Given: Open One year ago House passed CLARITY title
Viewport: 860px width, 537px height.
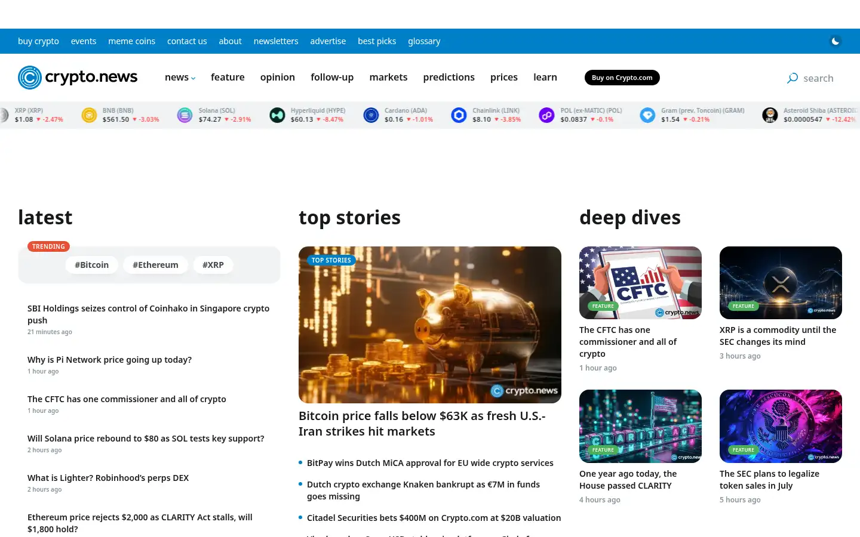Looking at the screenshot, I should [x=628, y=480].
